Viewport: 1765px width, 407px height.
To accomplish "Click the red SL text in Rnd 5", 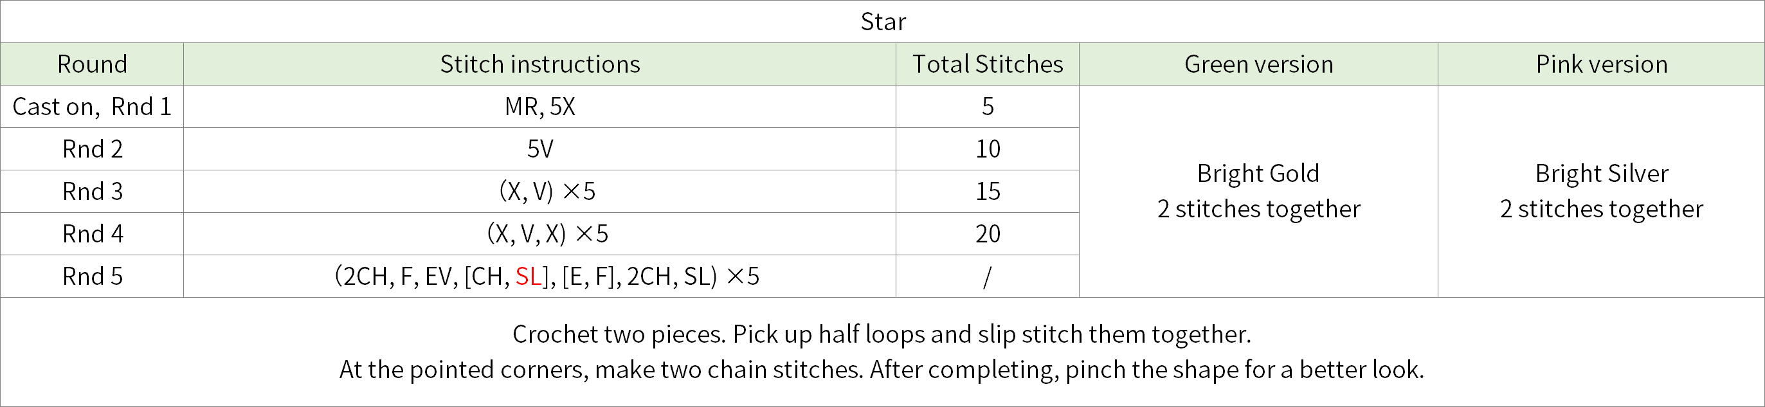I will (x=529, y=276).
